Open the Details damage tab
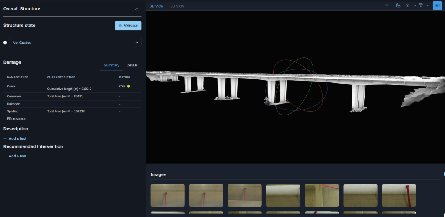Viewport: 445px width, 217px height. tap(132, 65)
